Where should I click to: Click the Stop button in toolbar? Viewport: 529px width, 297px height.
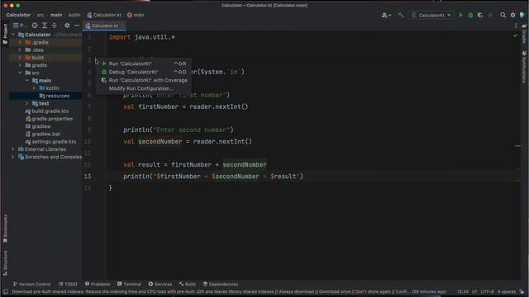490,15
